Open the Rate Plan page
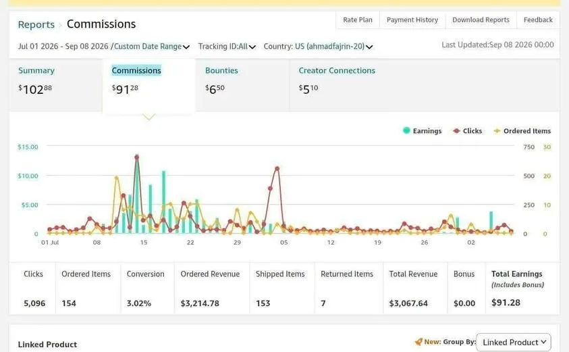 358,20
